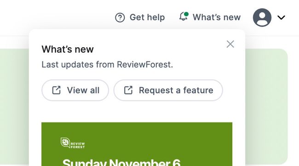299x166 pixels.
Task: Click the green notification dot on bell
Action: point(186,14)
